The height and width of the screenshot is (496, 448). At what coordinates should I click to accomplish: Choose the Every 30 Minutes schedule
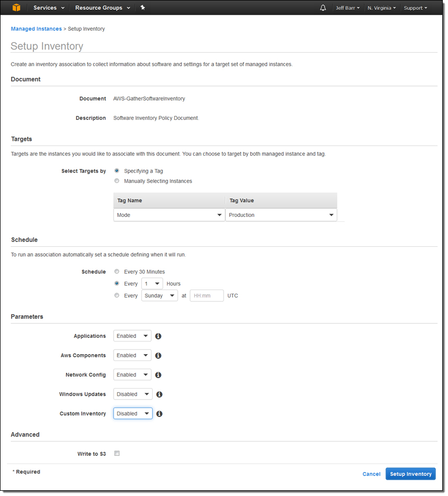click(117, 271)
